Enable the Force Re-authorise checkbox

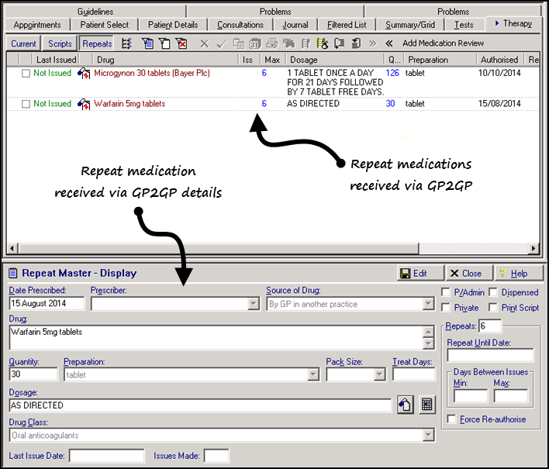click(x=452, y=419)
